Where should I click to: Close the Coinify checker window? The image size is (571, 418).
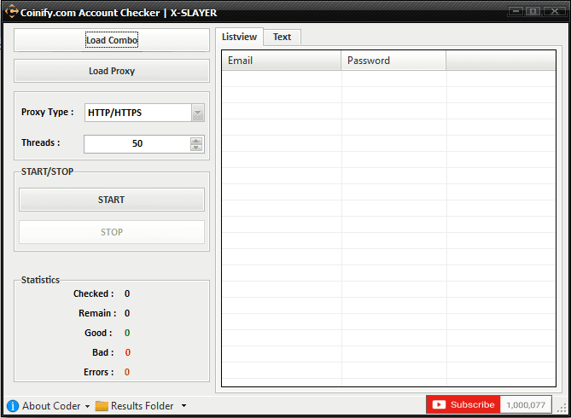pos(555,11)
